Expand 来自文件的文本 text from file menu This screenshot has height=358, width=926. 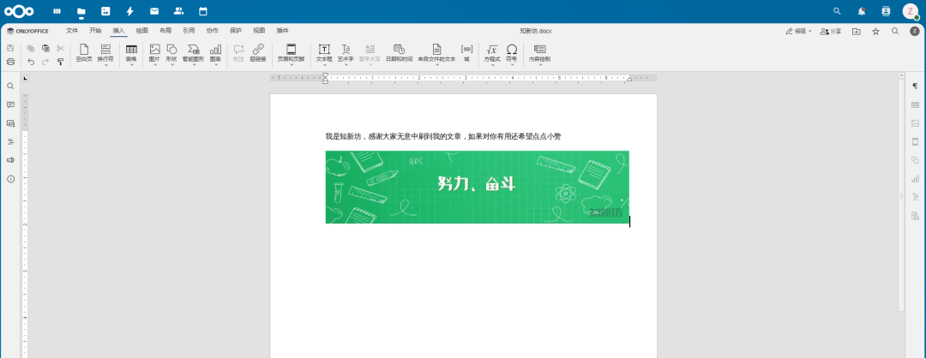tap(437, 65)
